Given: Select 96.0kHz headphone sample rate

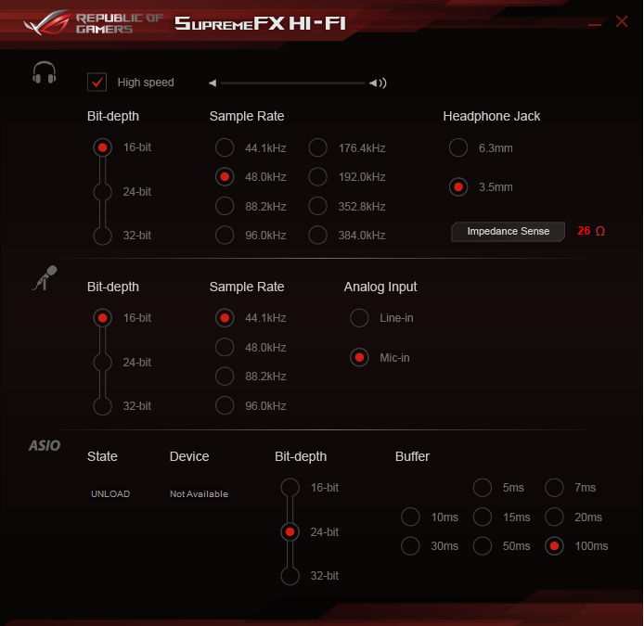Looking at the screenshot, I should point(225,236).
